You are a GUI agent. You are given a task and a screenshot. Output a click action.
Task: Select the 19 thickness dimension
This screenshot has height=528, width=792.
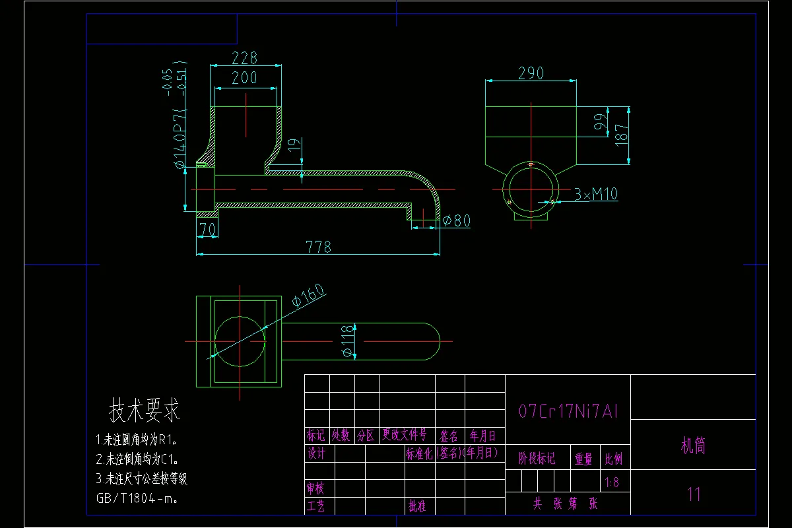pyautogui.click(x=296, y=145)
